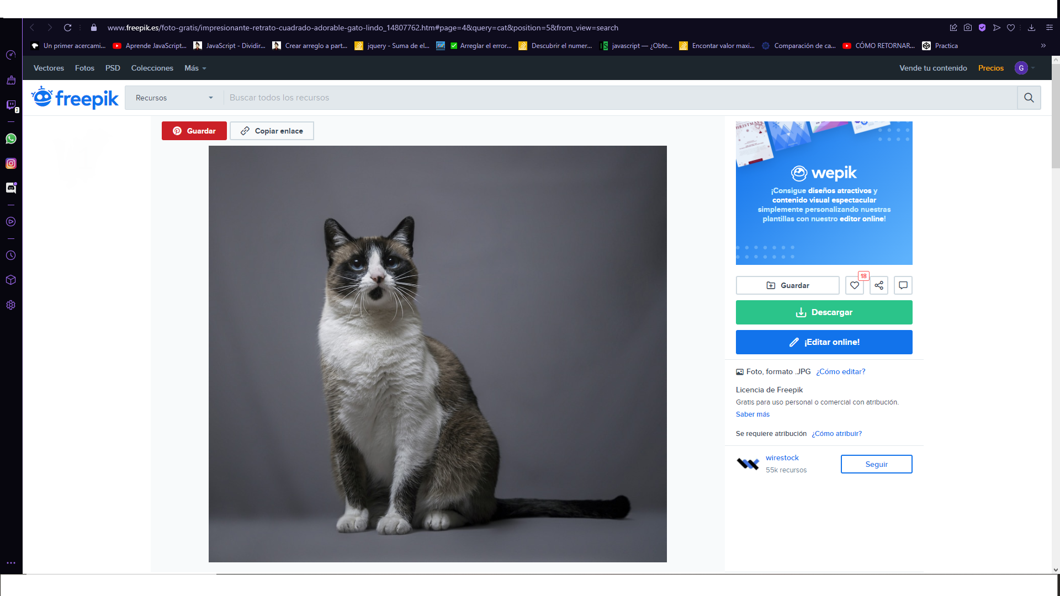This screenshot has height=596, width=1060.
Task: Open history clock icon in sidebar
Action: tap(11, 256)
